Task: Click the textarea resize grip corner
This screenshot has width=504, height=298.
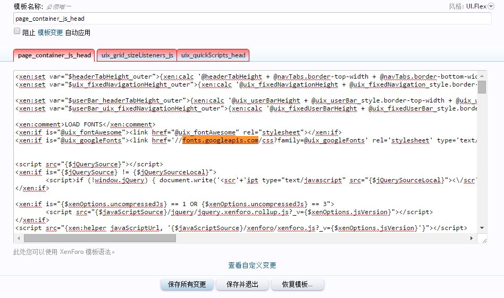Action: pyautogui.click(x=484, y=240)
